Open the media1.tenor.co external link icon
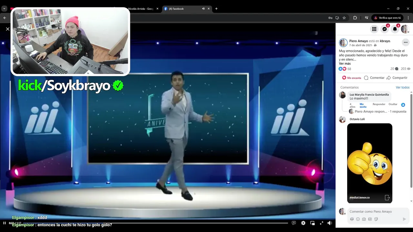The height and width of the screenshot is (232, 413). click(x=387, y=198)
